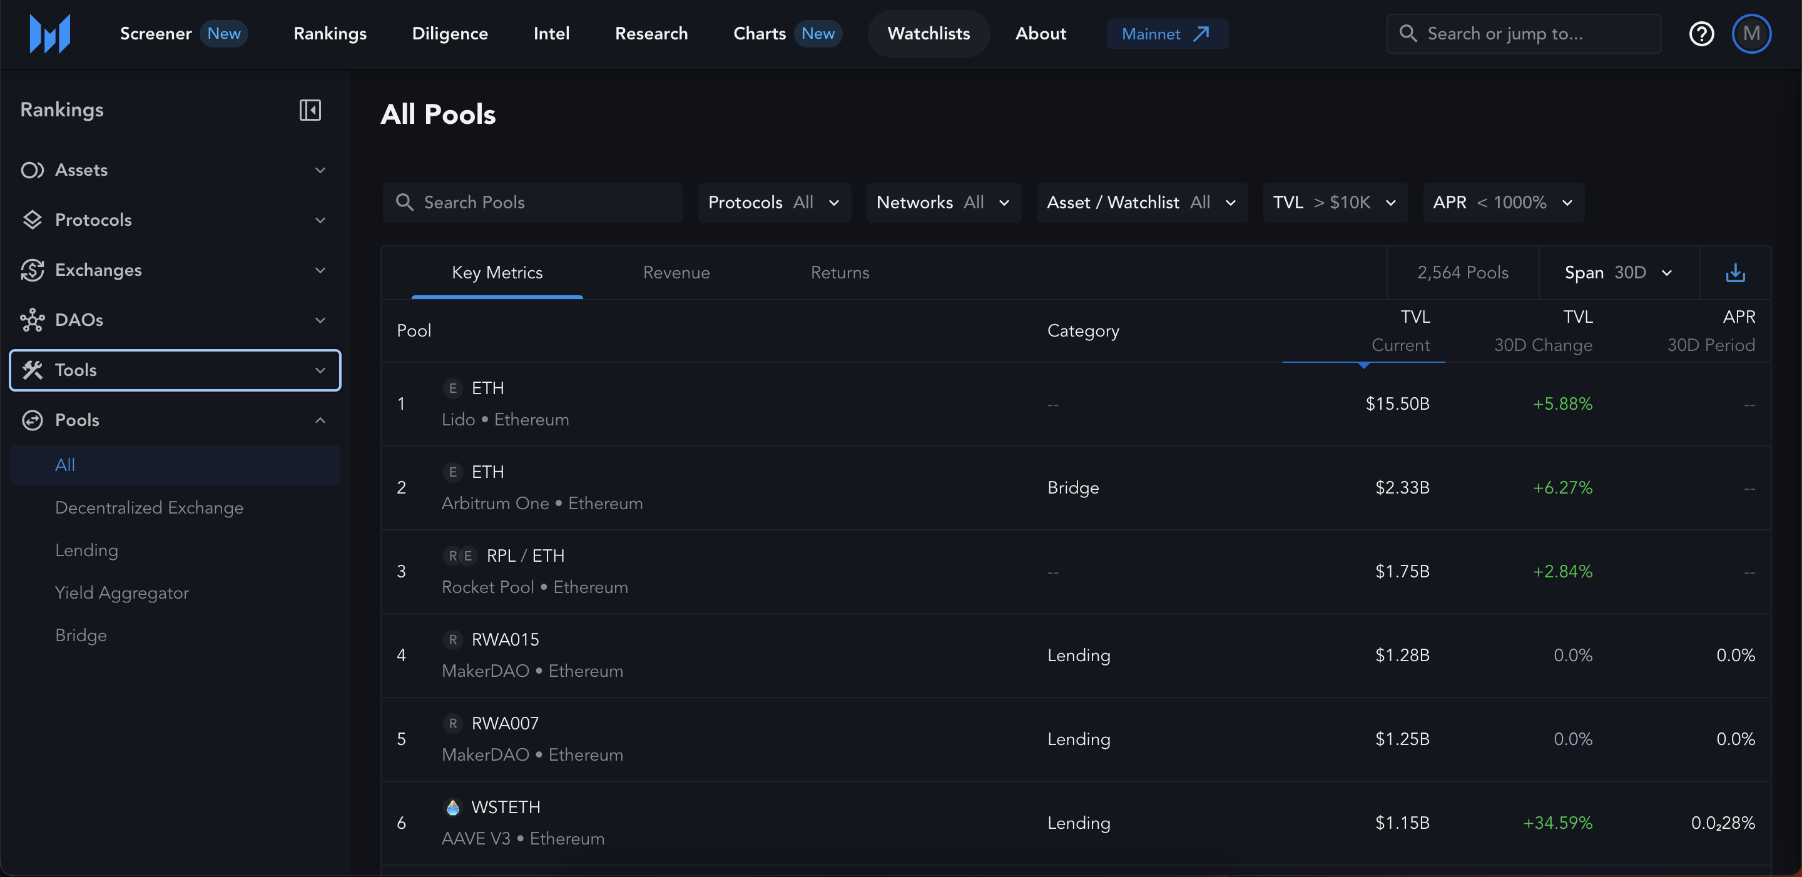Click the DAOs network icon
1802x877 pixels.
32,320
